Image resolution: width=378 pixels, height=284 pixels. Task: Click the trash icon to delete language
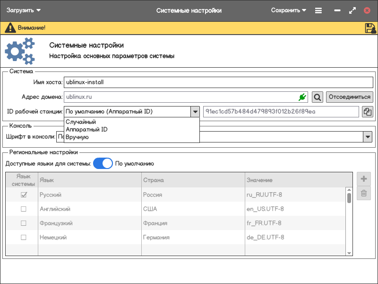pos(364,193)
